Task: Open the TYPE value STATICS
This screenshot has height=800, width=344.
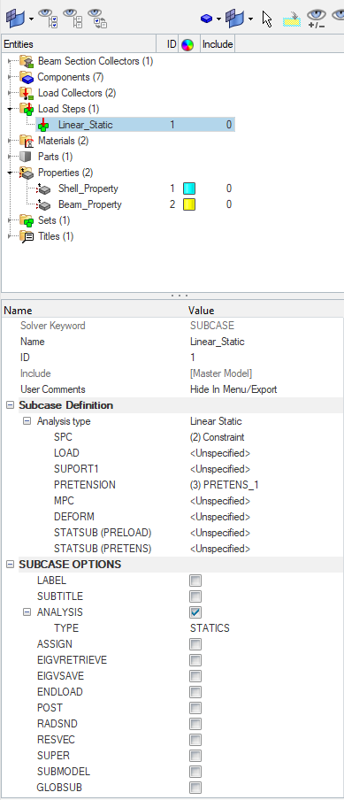Action: point(210,628)
